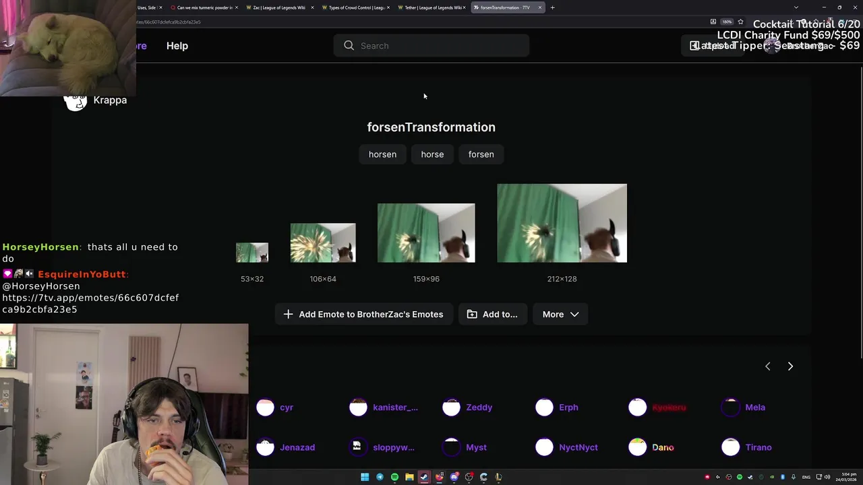Open Kyokeru channel link
863x485 pixels.
pos(669,407)
